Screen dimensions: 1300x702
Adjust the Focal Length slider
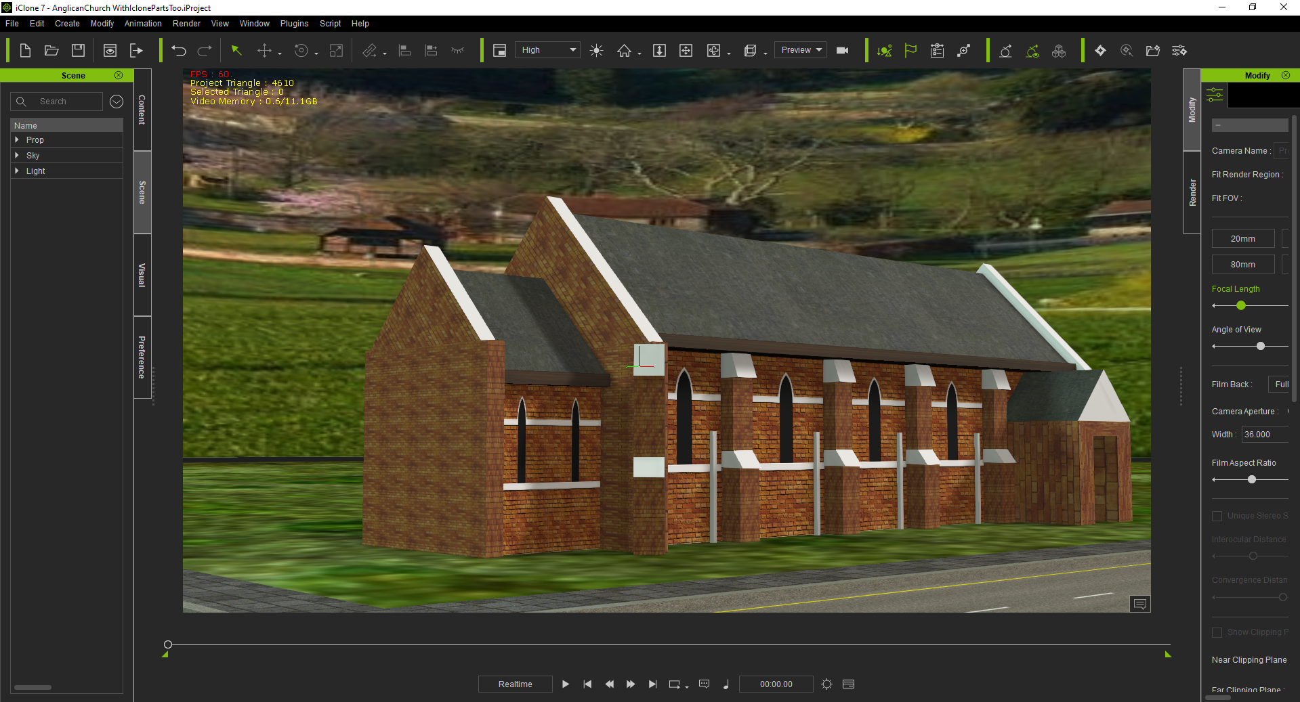pyautogui.click(x=1240, y=305)
